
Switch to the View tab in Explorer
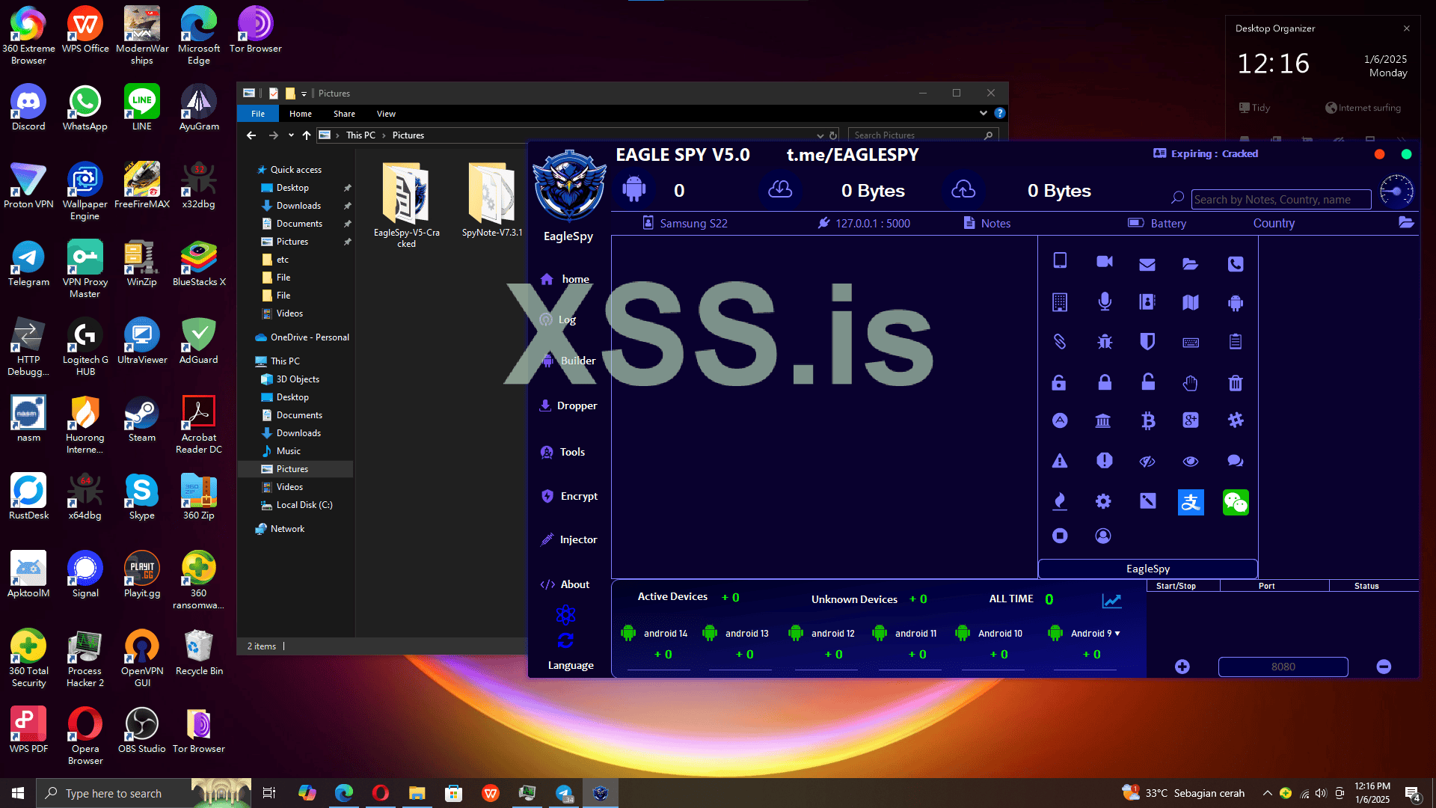tap(386, 114)
